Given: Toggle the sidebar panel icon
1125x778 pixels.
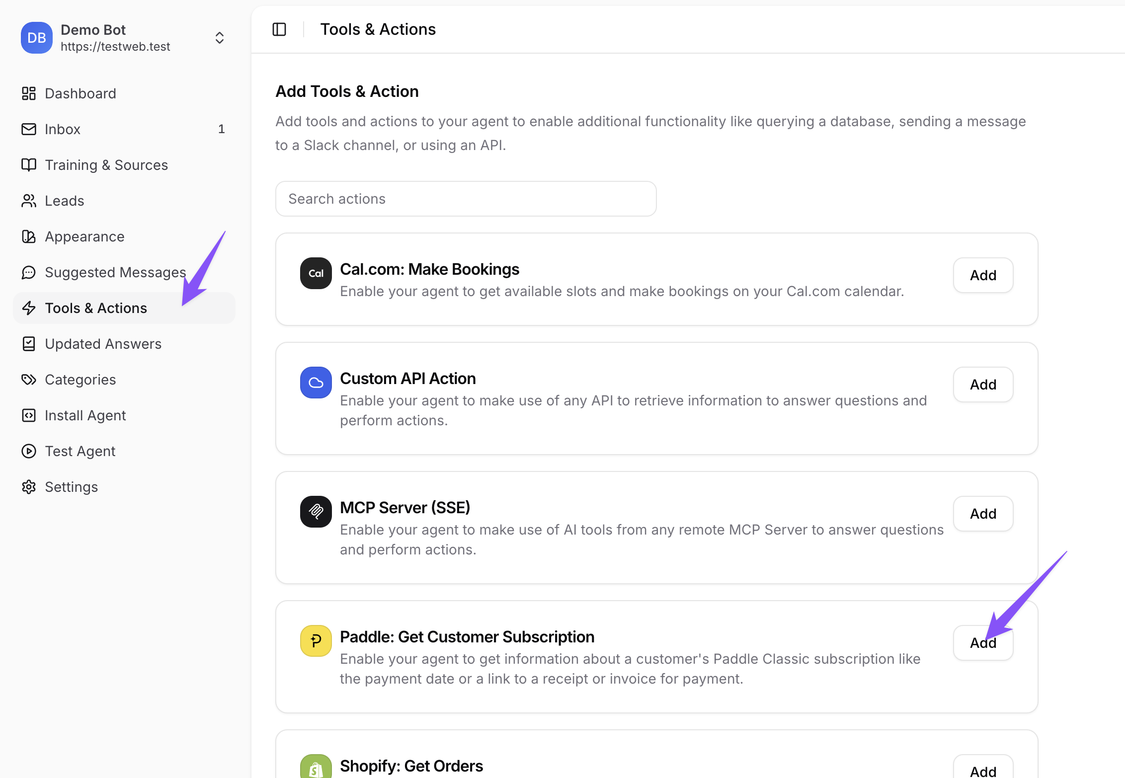Looking at the screenshot, I should (279, 29).
